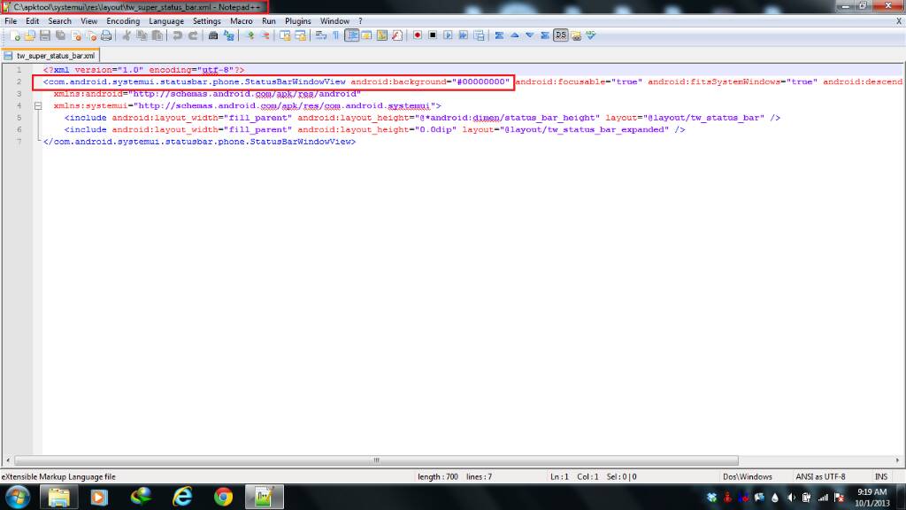Click the horizontal scrollbar thumb
This screenshot has height=510, width=906.
[x=376, y=460]
